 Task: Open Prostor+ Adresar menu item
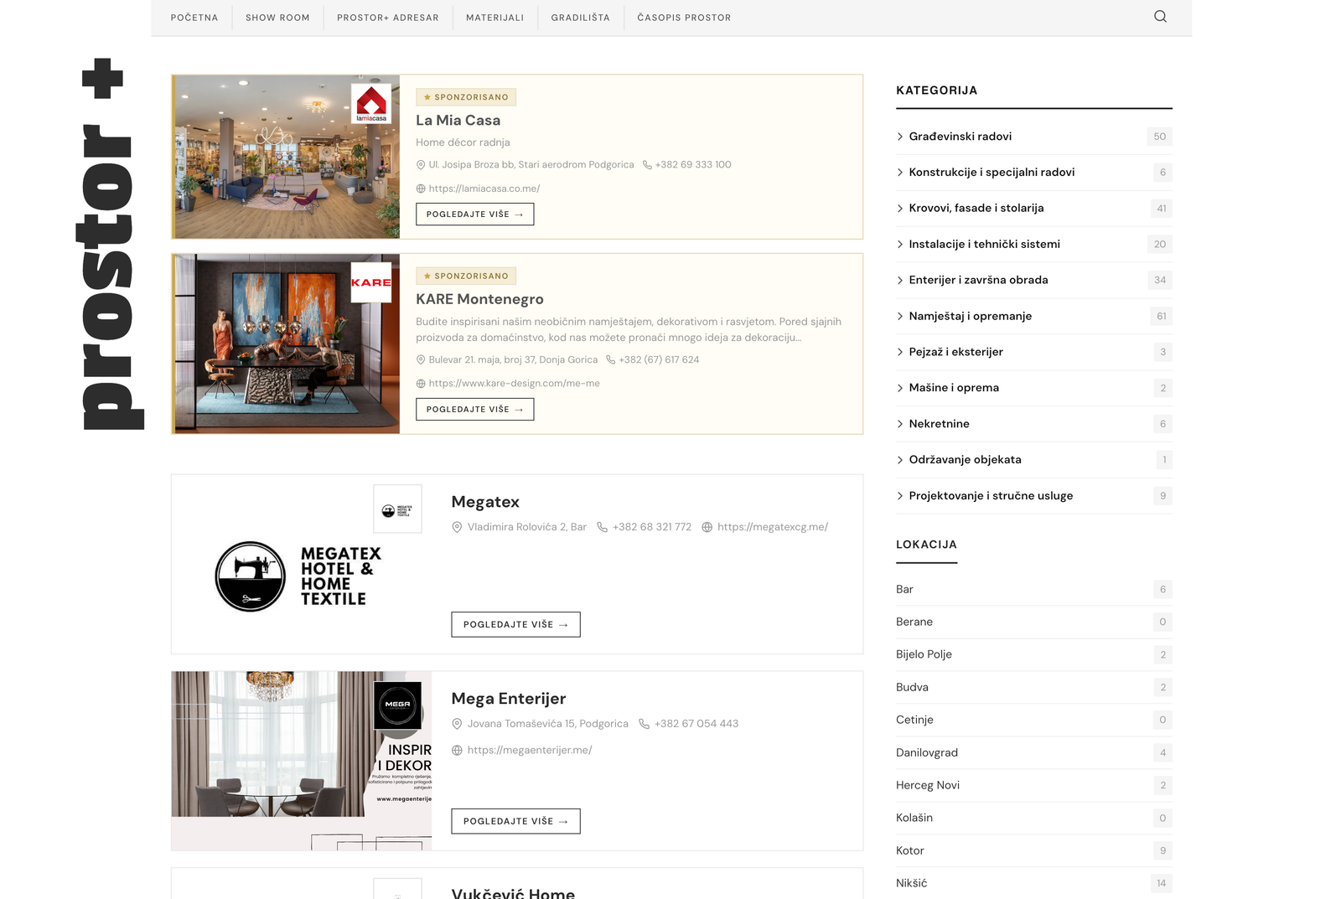[x=388, y=18]
